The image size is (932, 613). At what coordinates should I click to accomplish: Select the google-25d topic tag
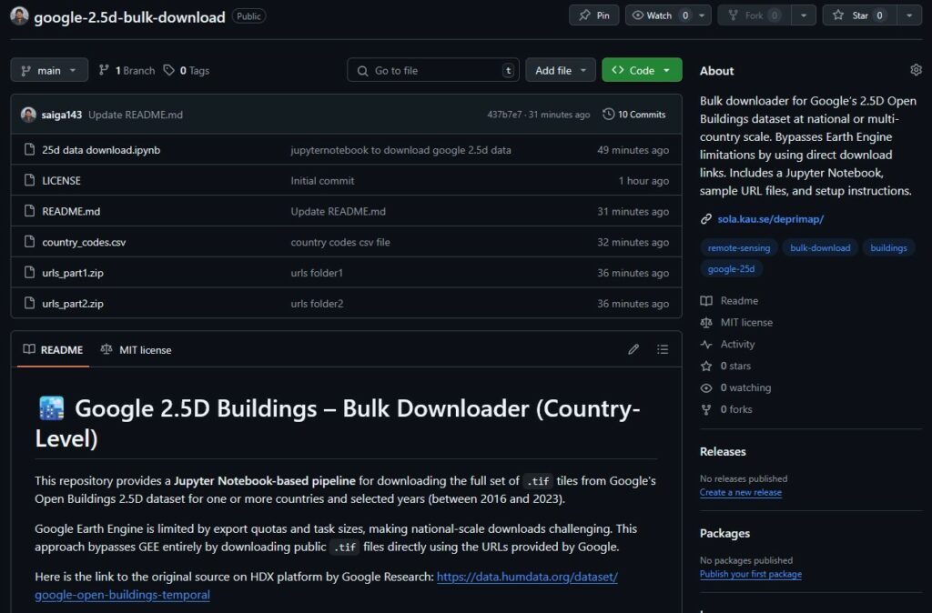[731, 269]
